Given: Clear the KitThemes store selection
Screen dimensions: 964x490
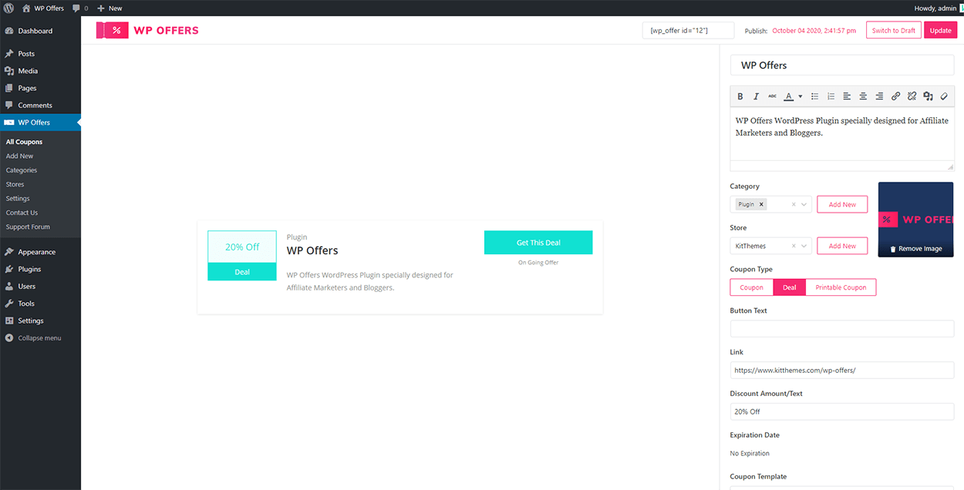Looking at the screenshot, I should (794, 246).
